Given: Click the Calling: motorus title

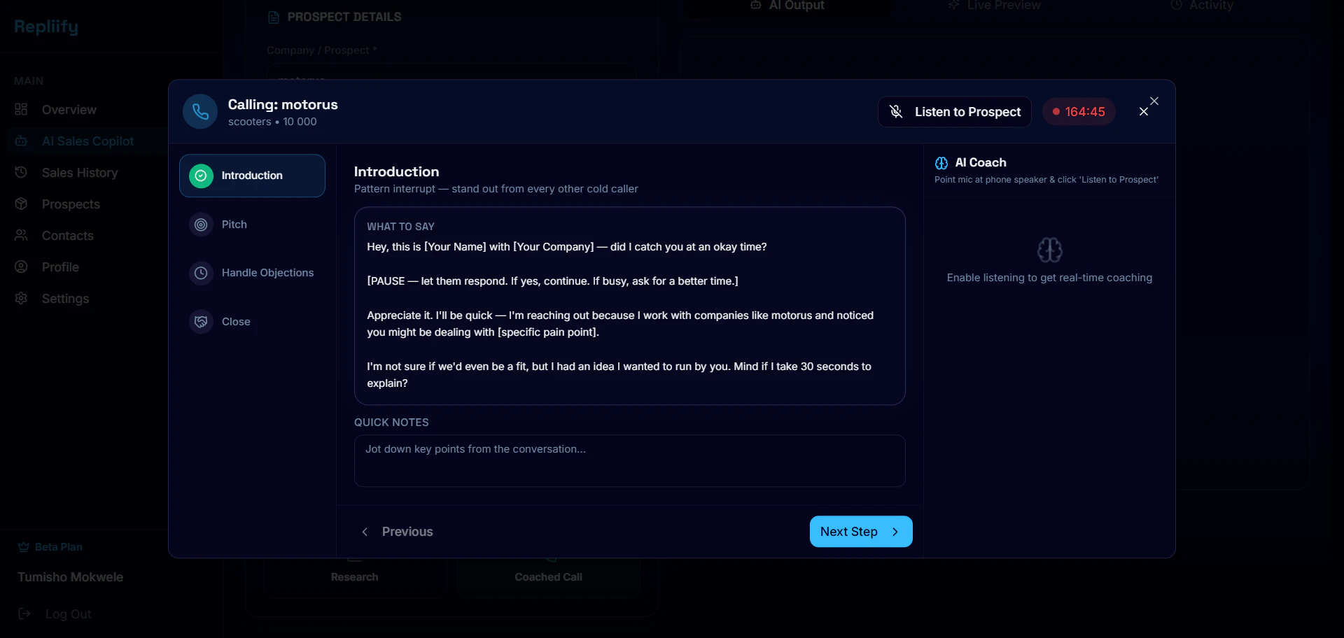Looking at the screenshot, I should click(x=283, y=105).
